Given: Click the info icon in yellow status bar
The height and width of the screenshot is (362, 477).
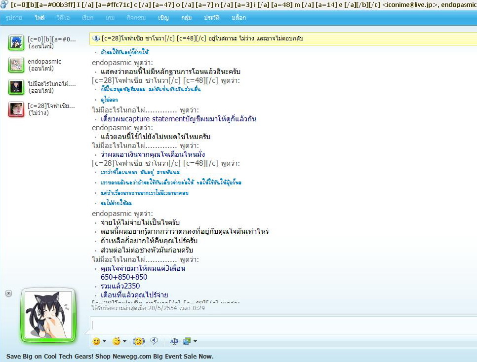Looking at the screenshot, I should point(96,38).
